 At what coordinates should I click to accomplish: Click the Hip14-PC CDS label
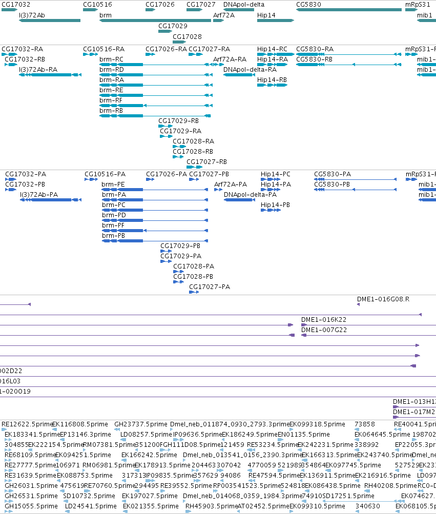coord(275,174)
